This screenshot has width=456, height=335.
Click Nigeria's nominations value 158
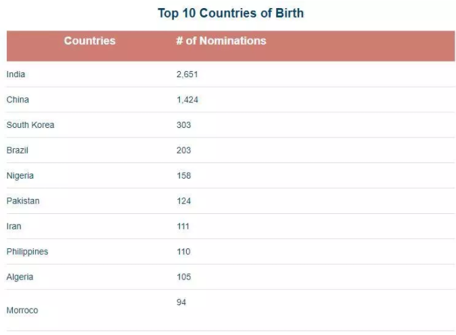pos(183,176)
